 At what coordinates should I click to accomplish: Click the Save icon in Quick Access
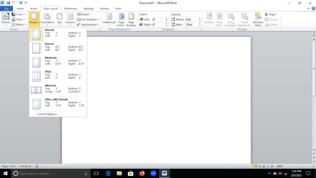coord(8,2)
